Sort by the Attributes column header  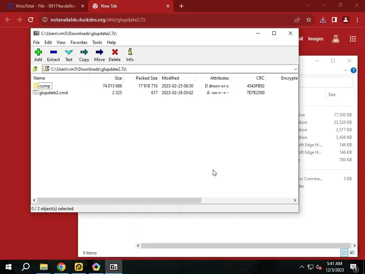[213, 78]
